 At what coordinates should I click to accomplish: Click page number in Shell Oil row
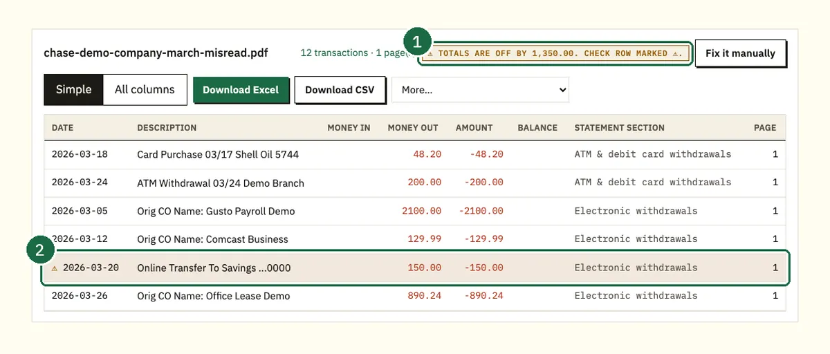pyautogui.click(x=775, y=154)
